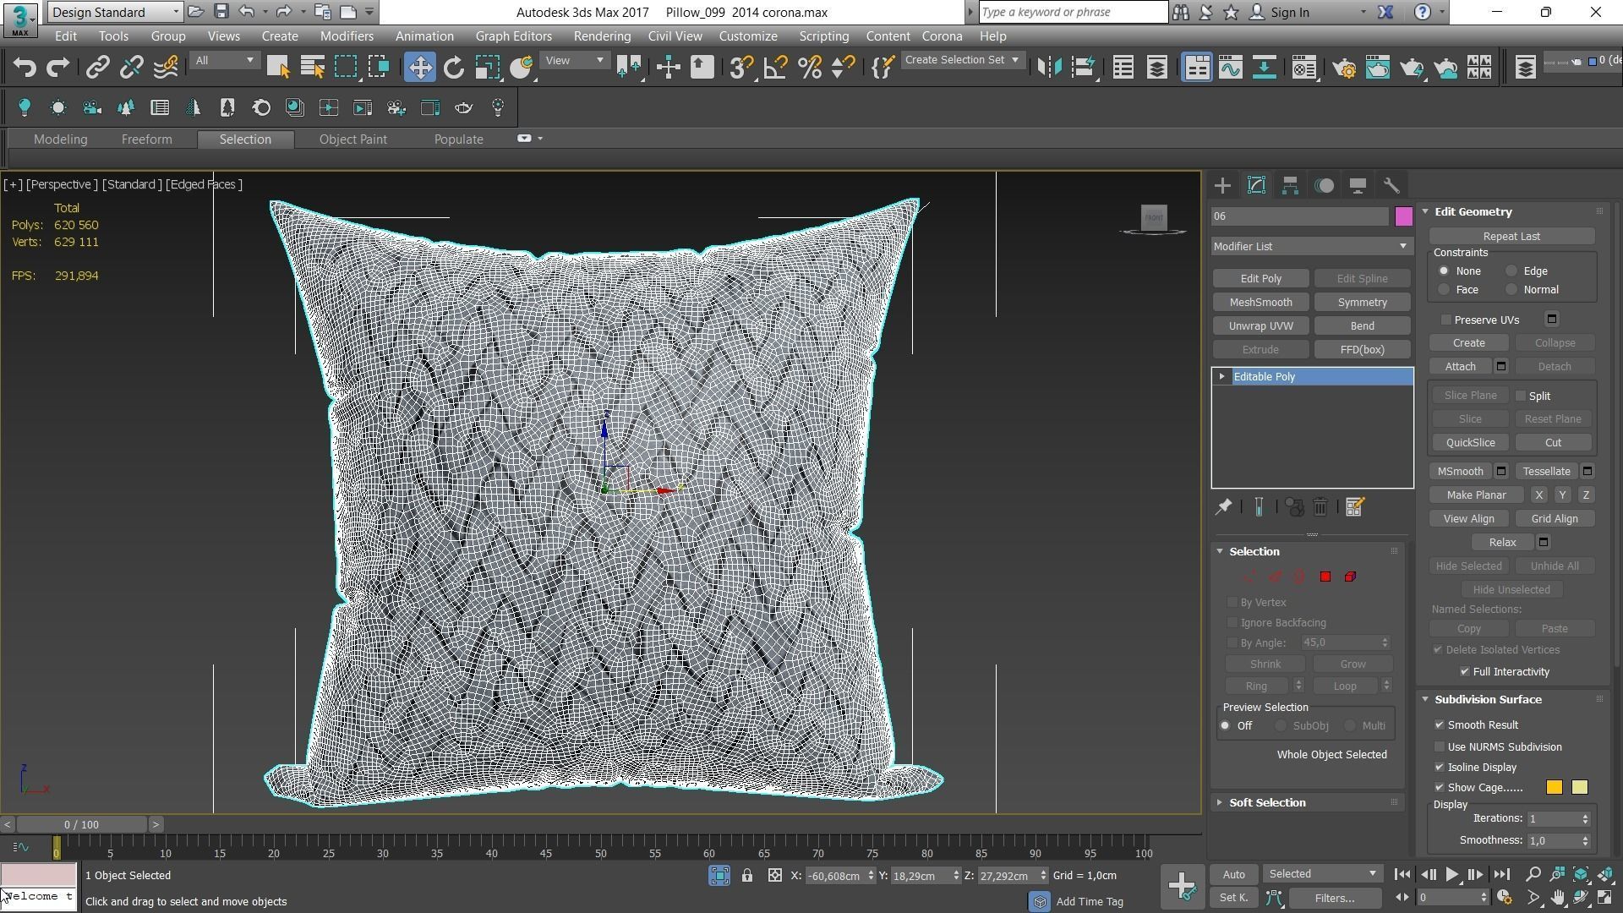
Task: Open the Selected key filter dropdown
Action: pos(1322,874)
